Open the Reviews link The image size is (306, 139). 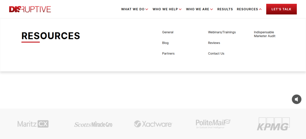(214, 43)
